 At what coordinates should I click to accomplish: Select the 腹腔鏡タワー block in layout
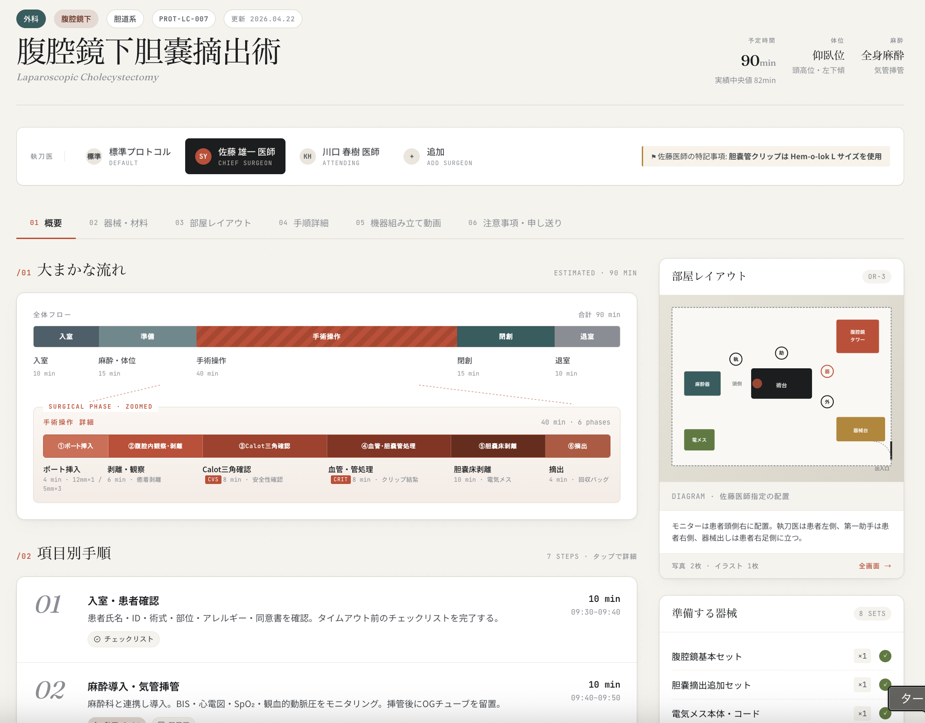[x=857, y=336]
